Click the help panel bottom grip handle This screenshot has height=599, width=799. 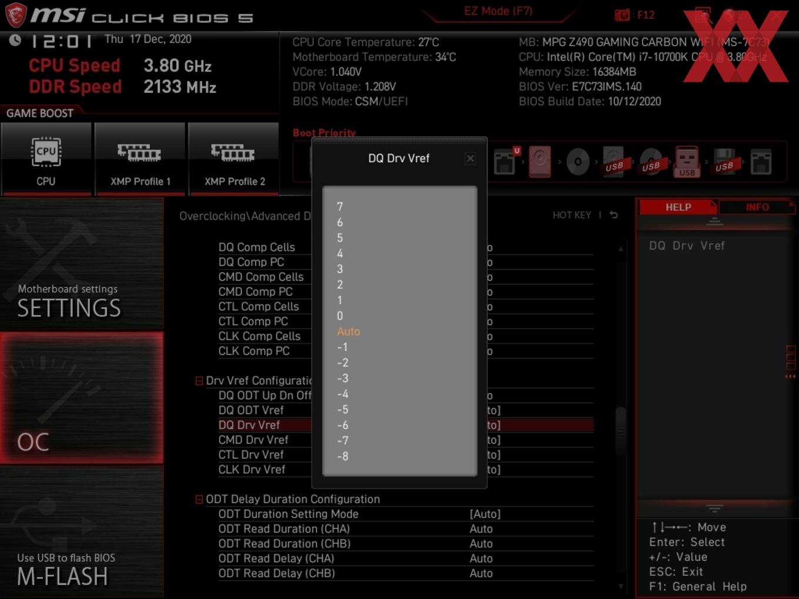[x=714, y=508]
